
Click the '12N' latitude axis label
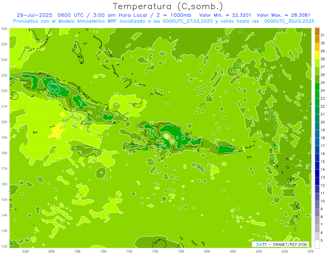pos(4,246)
